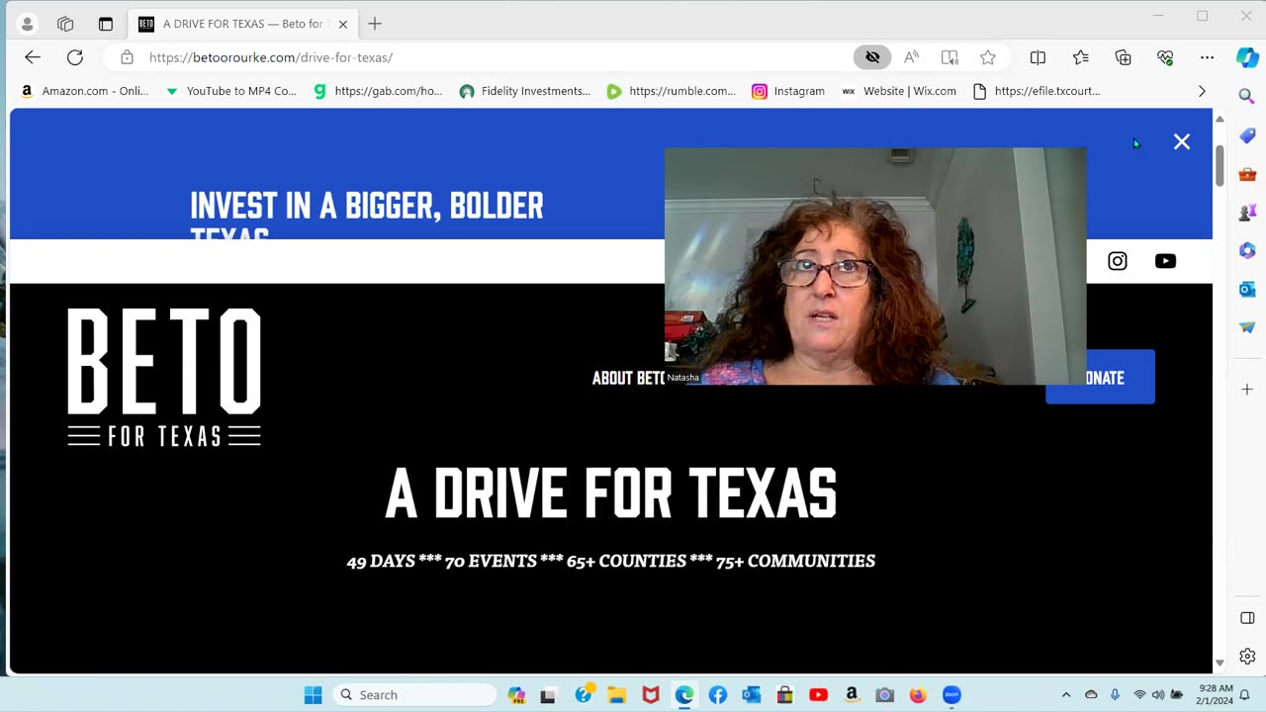This screenshot has height=712, width=1266.
Task: Open sidebar Microsoft 365 icon
Action: point(1247,250)
